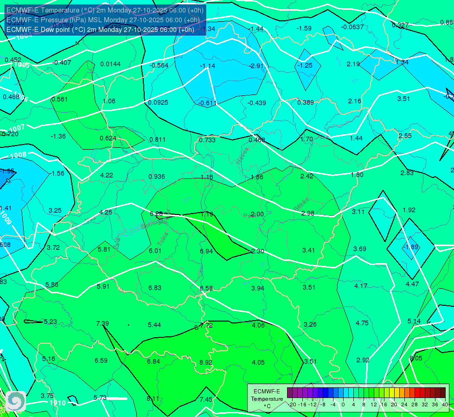Click the 3.25 temperature value

point(55,210)
